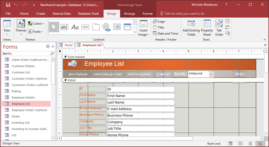The width and height of the screenshot is (269, 147).
Task: Open the Property Sheet
Action: [207, 28]
